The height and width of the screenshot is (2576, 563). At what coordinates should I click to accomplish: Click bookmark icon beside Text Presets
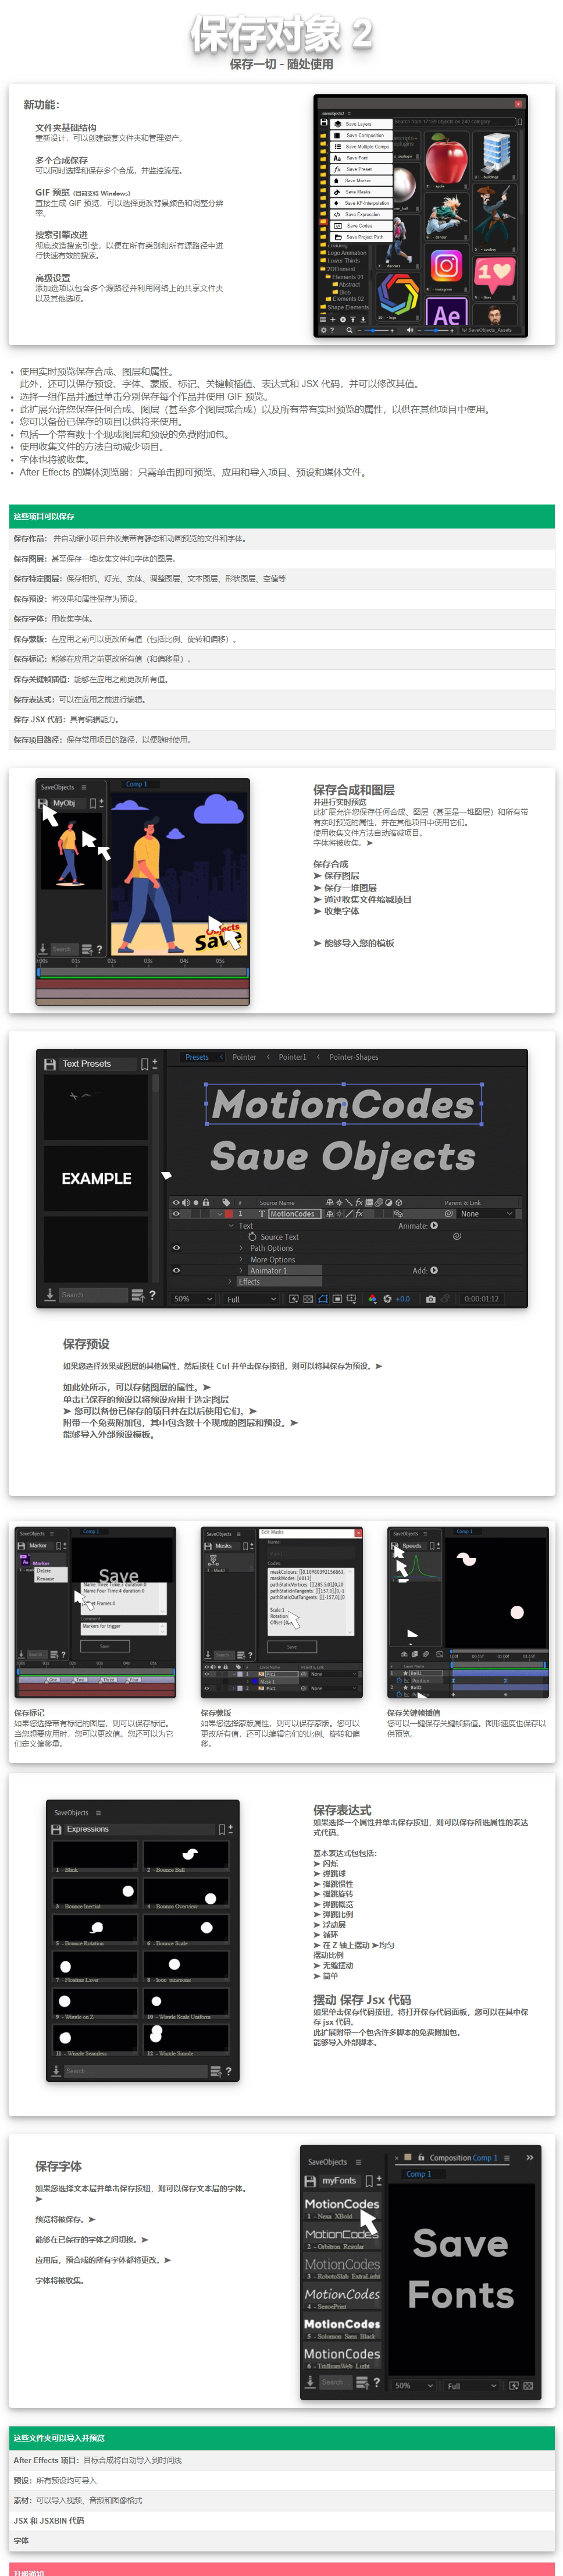tap(145, 1064)
